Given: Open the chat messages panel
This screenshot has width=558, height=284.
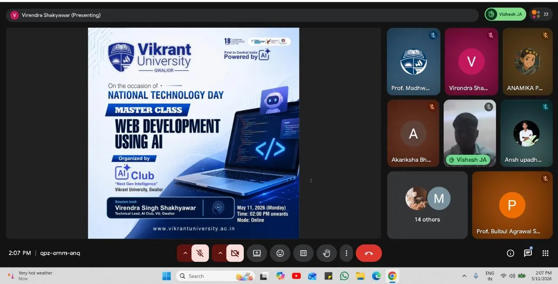Looking at the screenshot, I should click(x=528, y=253).
